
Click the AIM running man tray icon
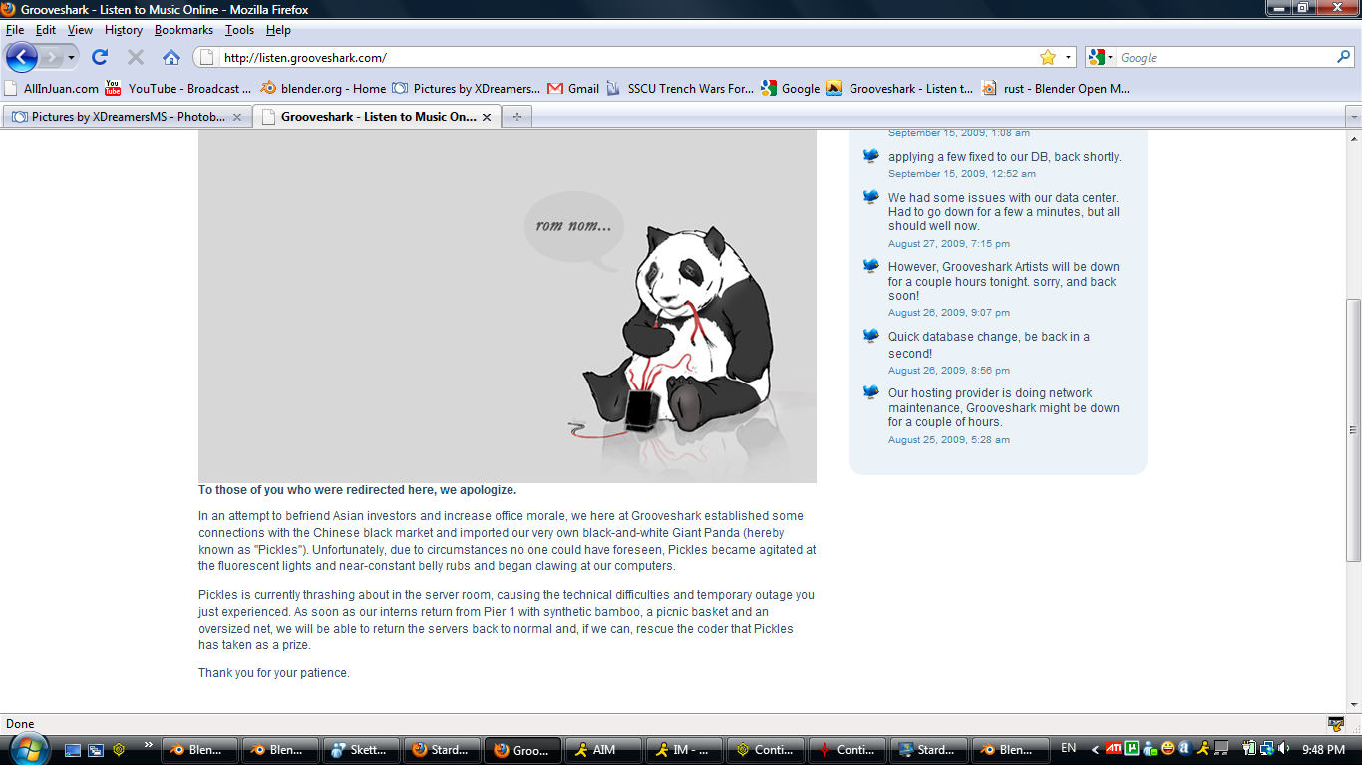tap(1204, 749)
